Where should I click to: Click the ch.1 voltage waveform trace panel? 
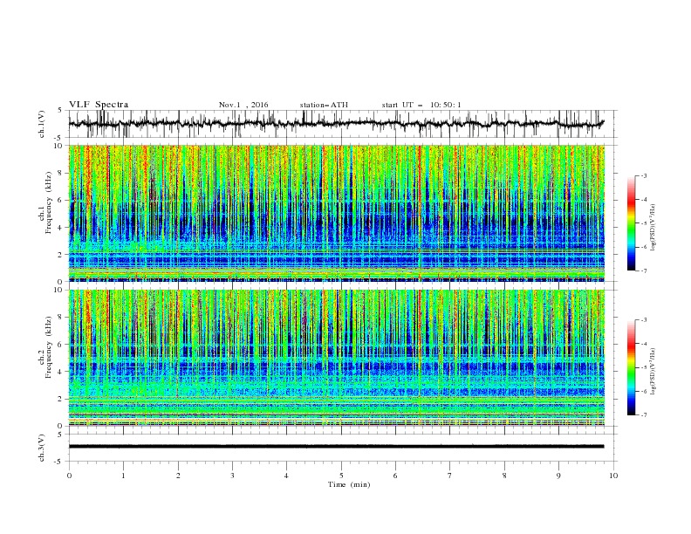point(343,124)
